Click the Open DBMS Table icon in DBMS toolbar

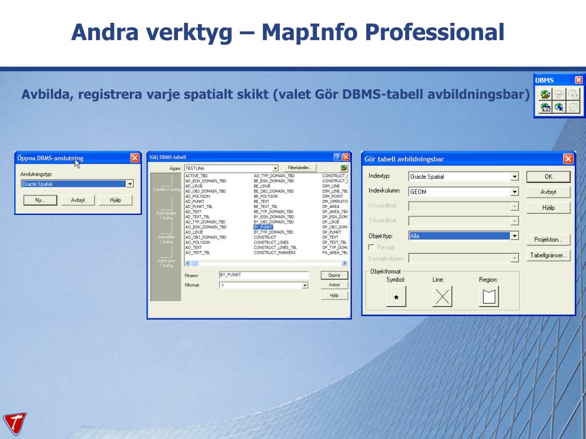pyautogui.click(x=545, y=94)
